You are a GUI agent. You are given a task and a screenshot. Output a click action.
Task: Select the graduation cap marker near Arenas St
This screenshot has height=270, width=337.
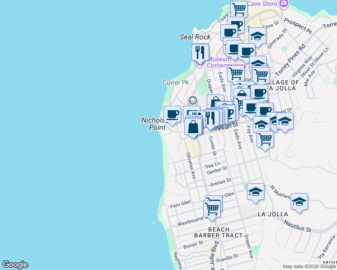[255, 192]
